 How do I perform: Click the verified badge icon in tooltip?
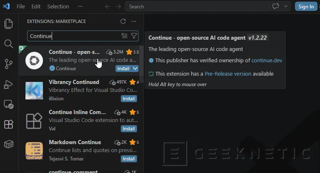click(x=151, y=60)
